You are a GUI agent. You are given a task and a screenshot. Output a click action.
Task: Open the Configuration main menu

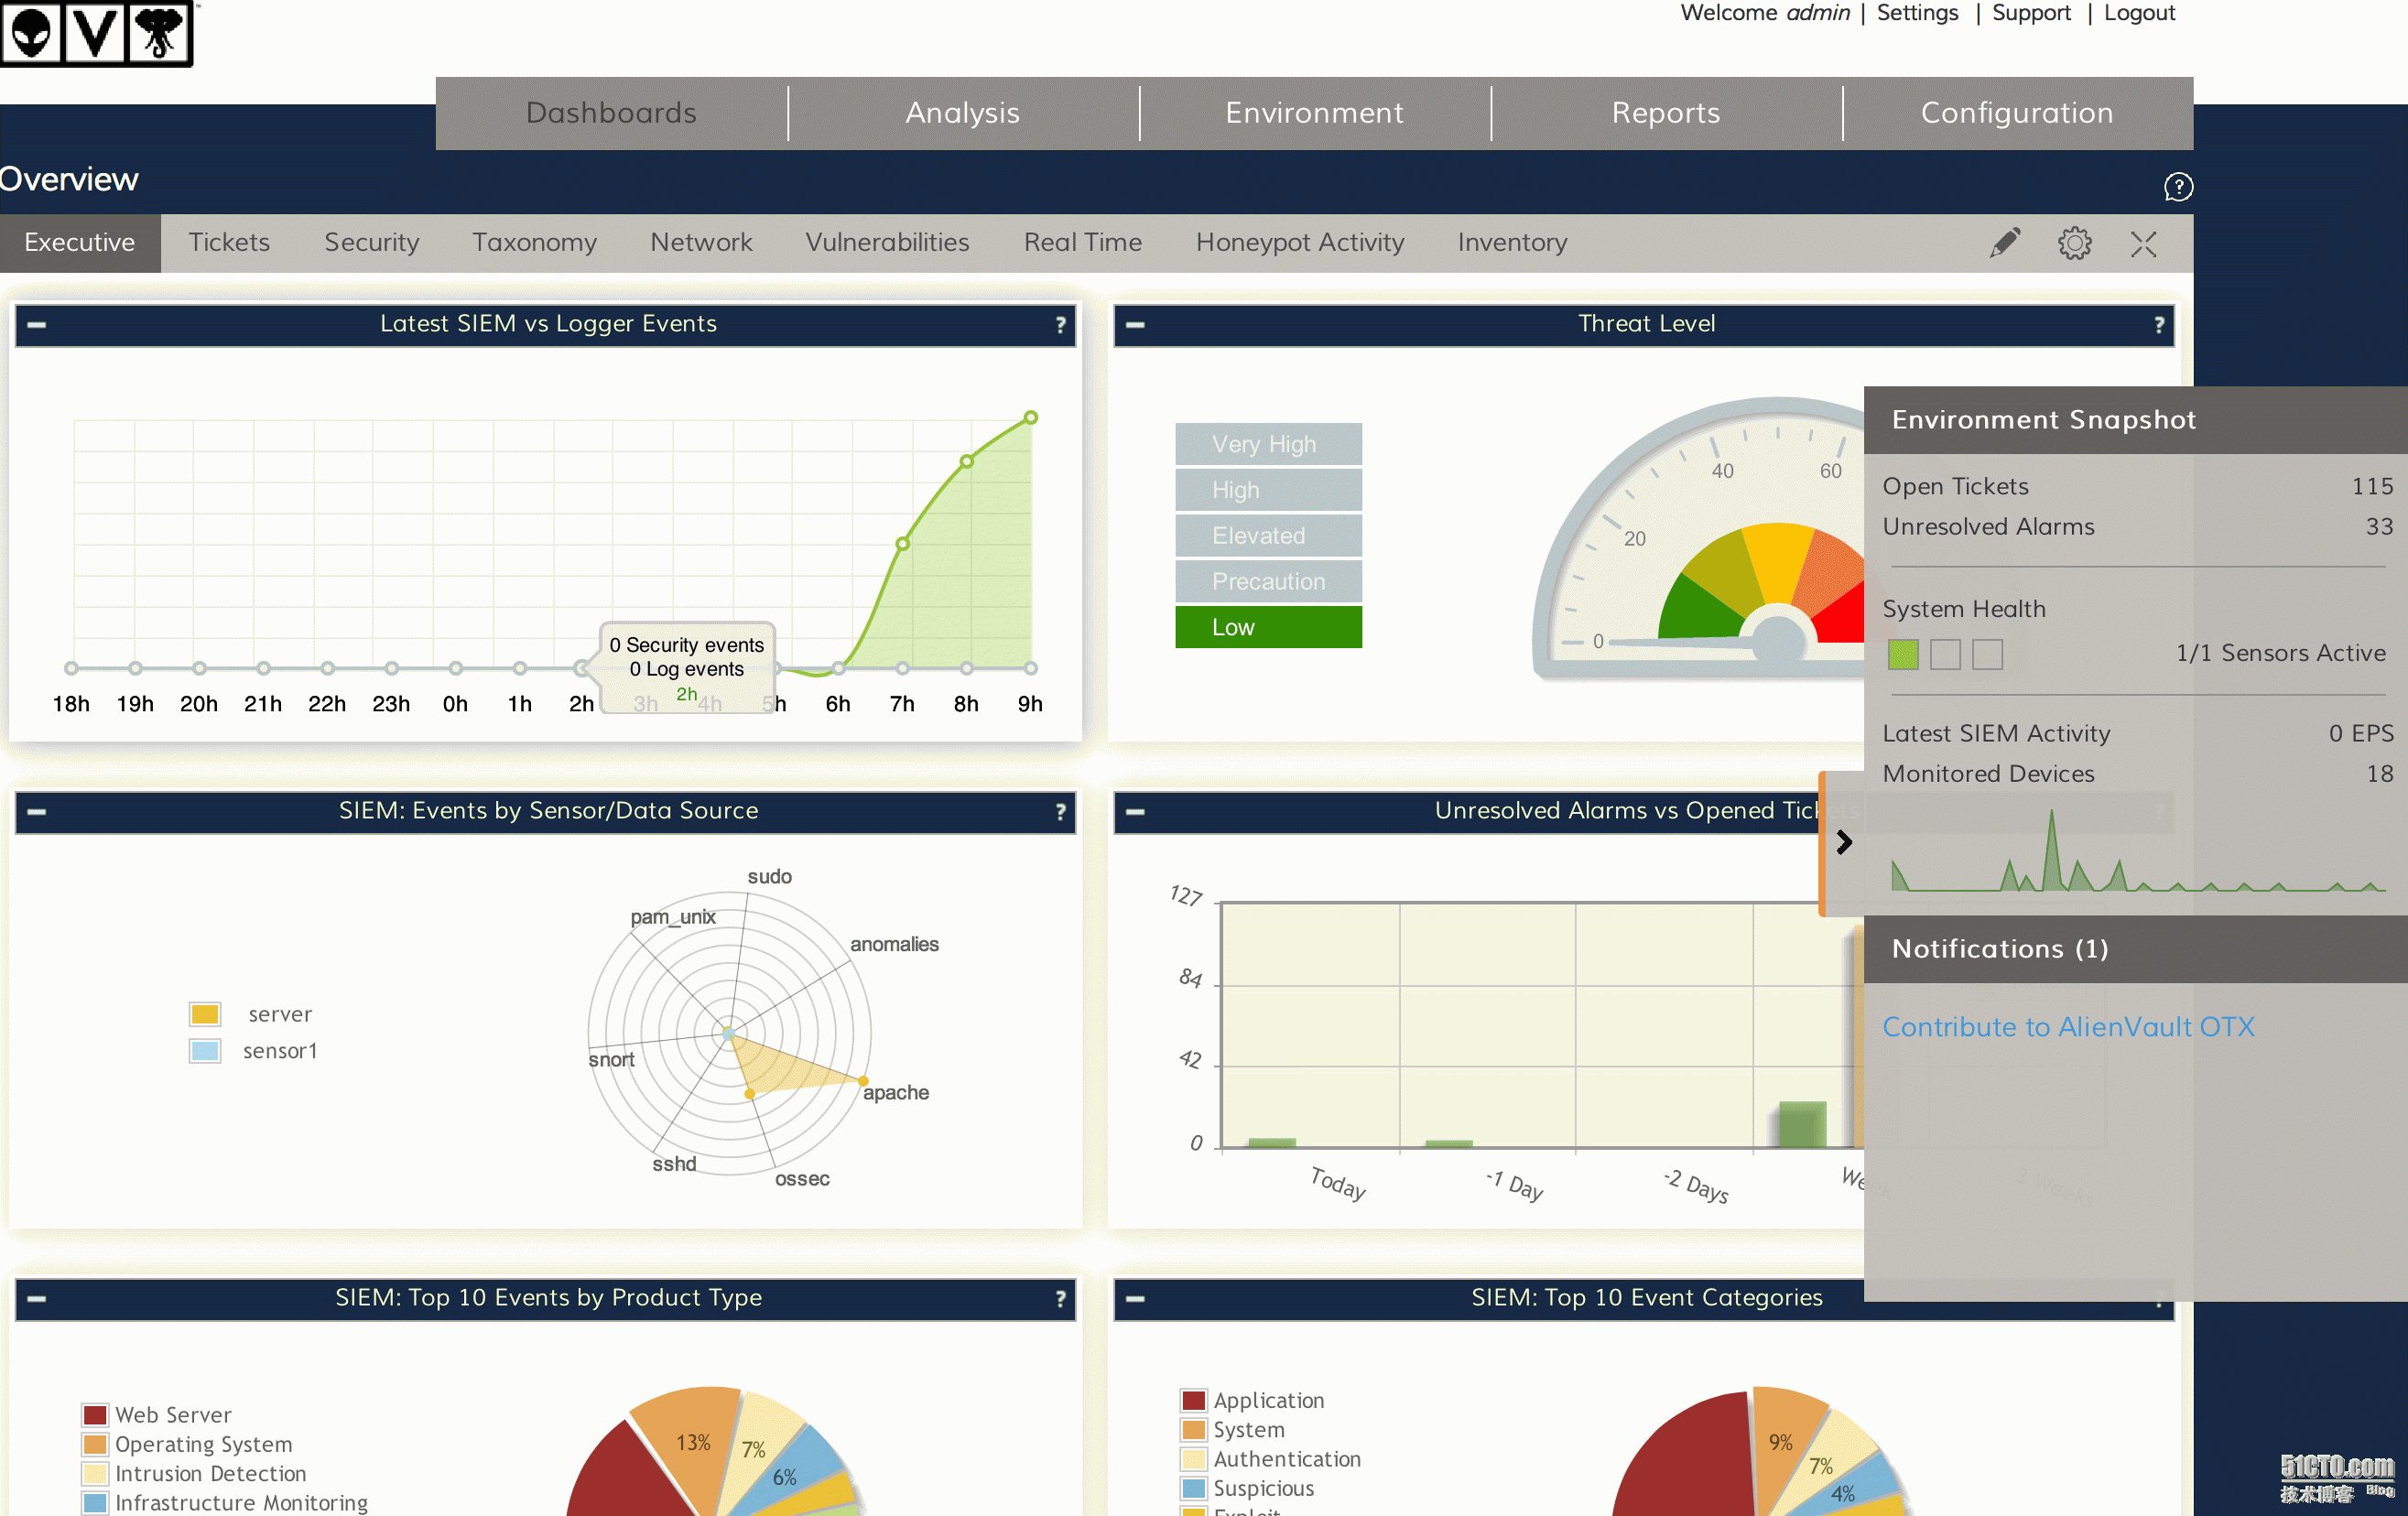pyautogui.click(x=2017, y=113)
